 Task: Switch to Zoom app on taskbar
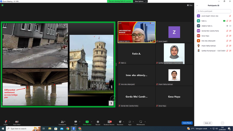tap(74, 128)
